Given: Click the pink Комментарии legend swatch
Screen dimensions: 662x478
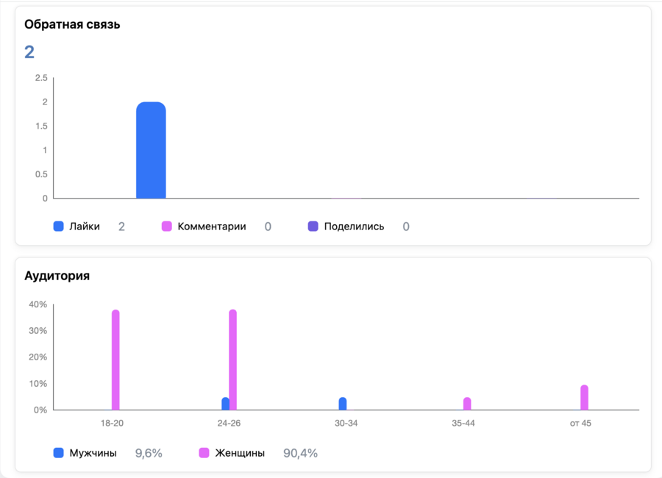Looking at the screenshot, I should click(167, 226).
